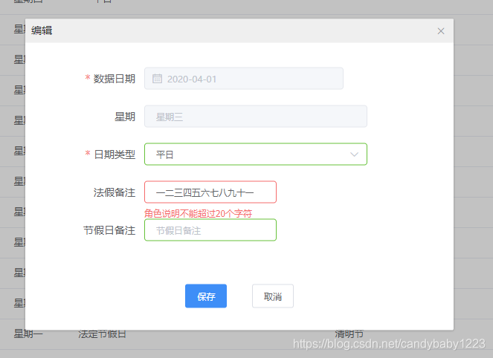Close the 编辑 dialog with X
Screen dimensions: 493x358
441,31
